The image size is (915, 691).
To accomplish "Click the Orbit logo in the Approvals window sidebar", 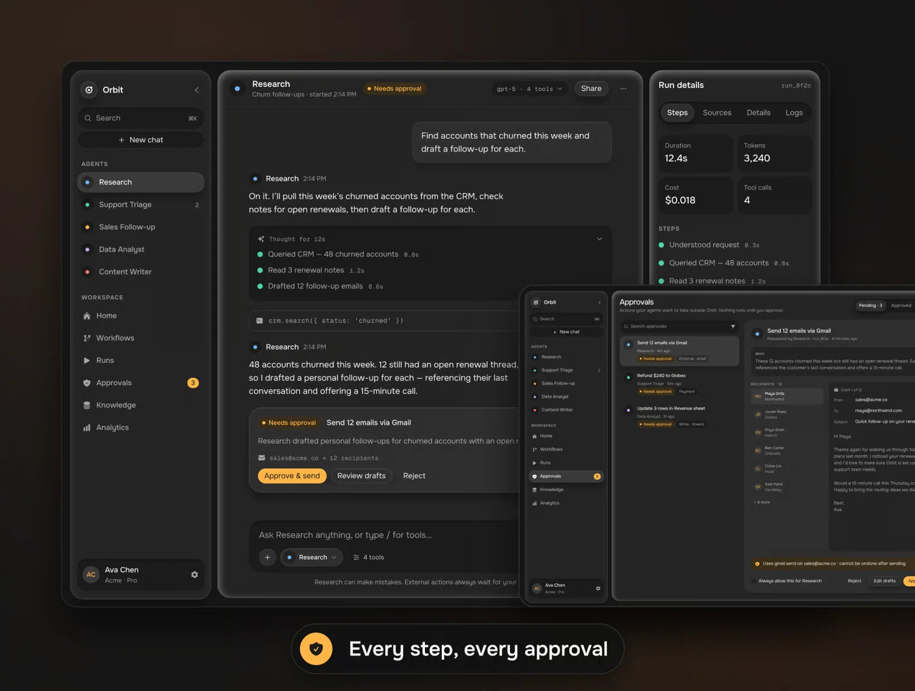I will click(536, 302).
